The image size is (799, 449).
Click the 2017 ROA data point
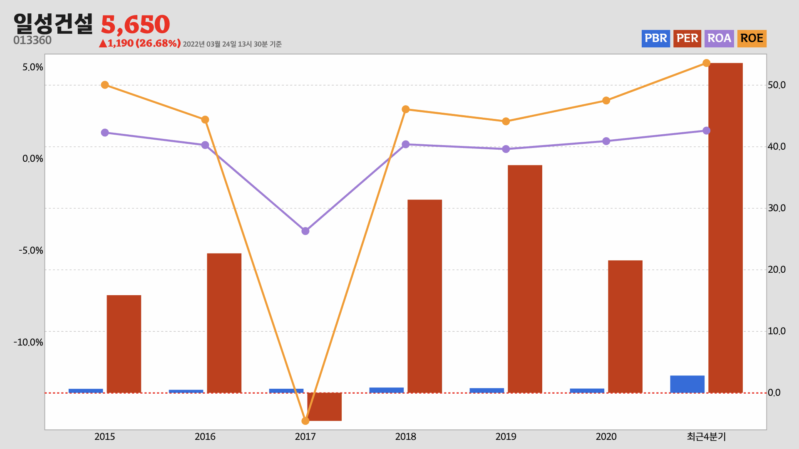[305, 231]
